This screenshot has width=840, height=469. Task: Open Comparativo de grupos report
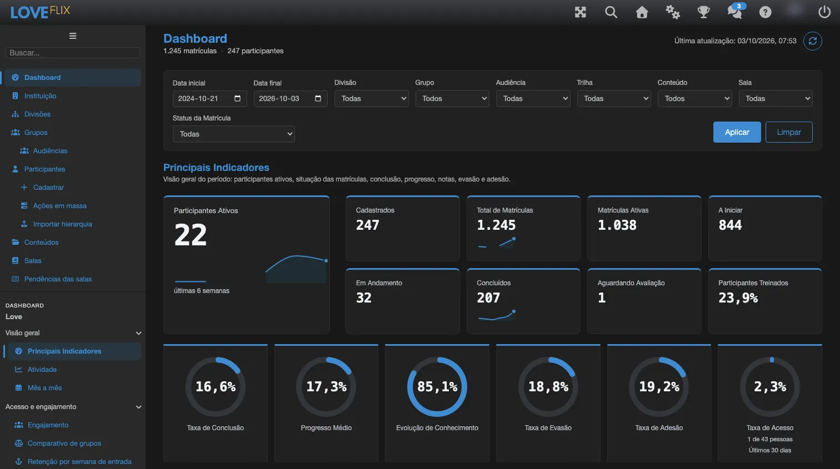73,443
